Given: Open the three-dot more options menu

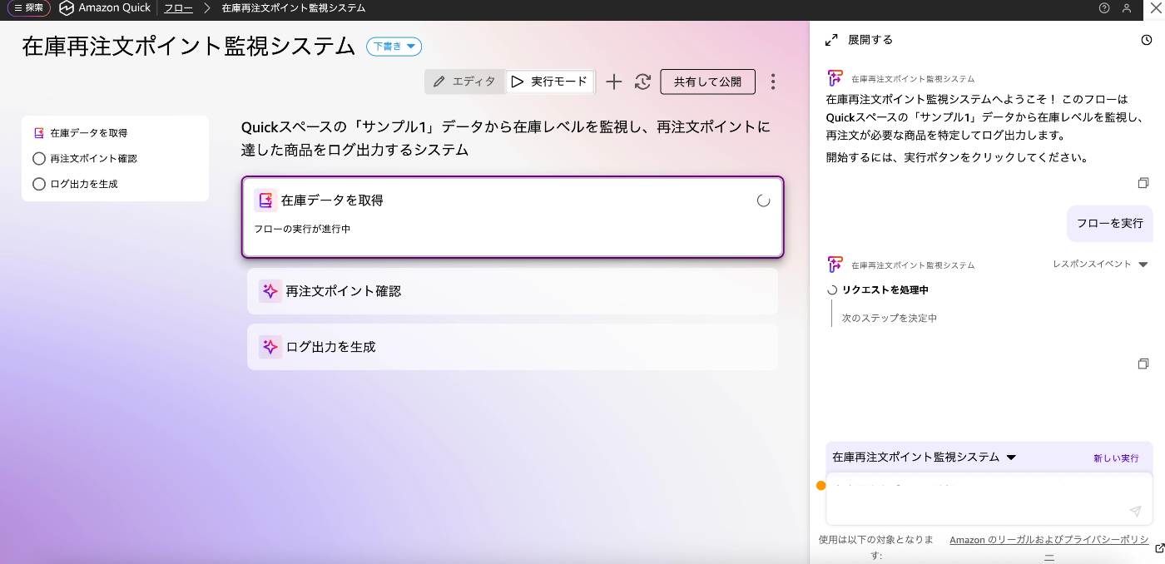Looking at the screenshot, I should (773, 82).
